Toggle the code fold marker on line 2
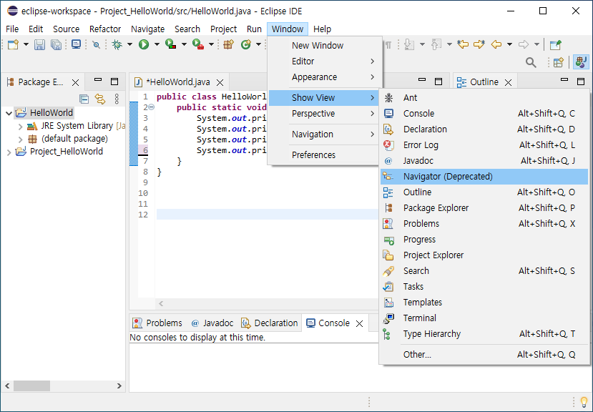The width and height of the screenshot is (593, 412). (151, 107)
